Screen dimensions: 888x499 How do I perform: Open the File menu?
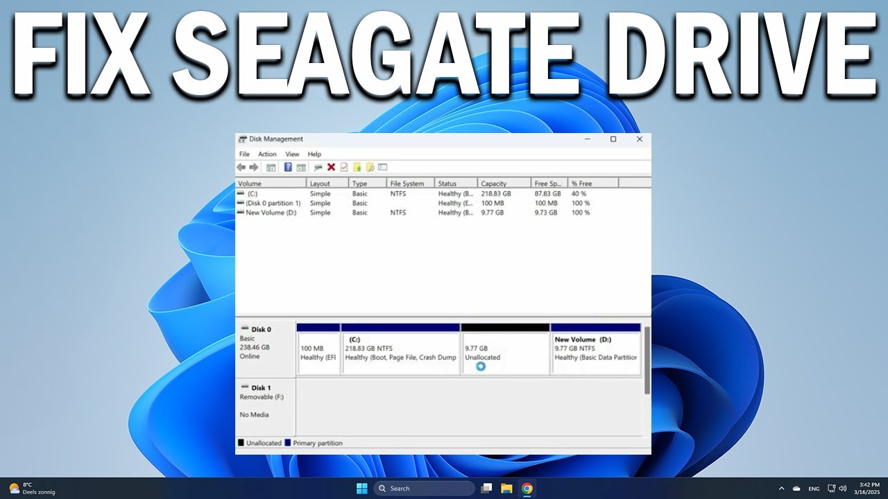[x=244, y=154]
